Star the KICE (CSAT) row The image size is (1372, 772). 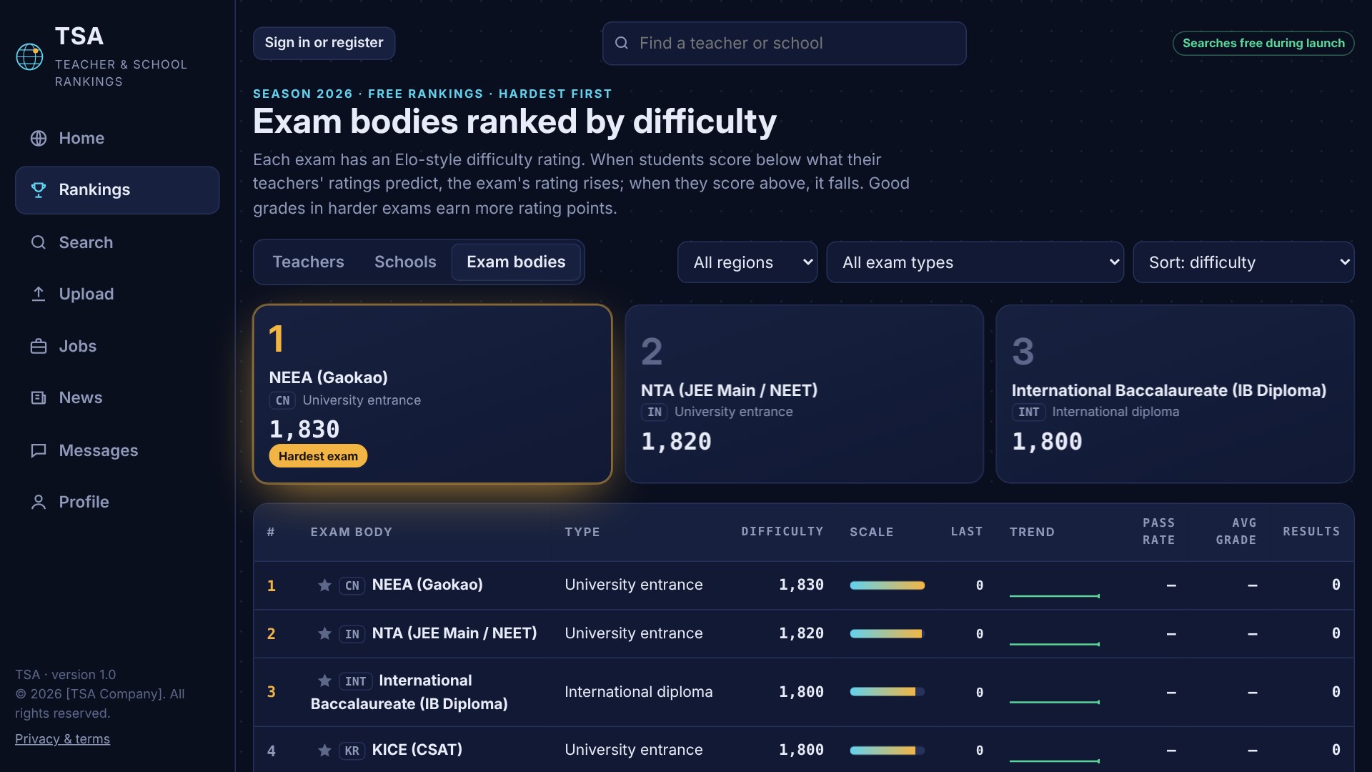pyautogui.click(x=324, y=751)
